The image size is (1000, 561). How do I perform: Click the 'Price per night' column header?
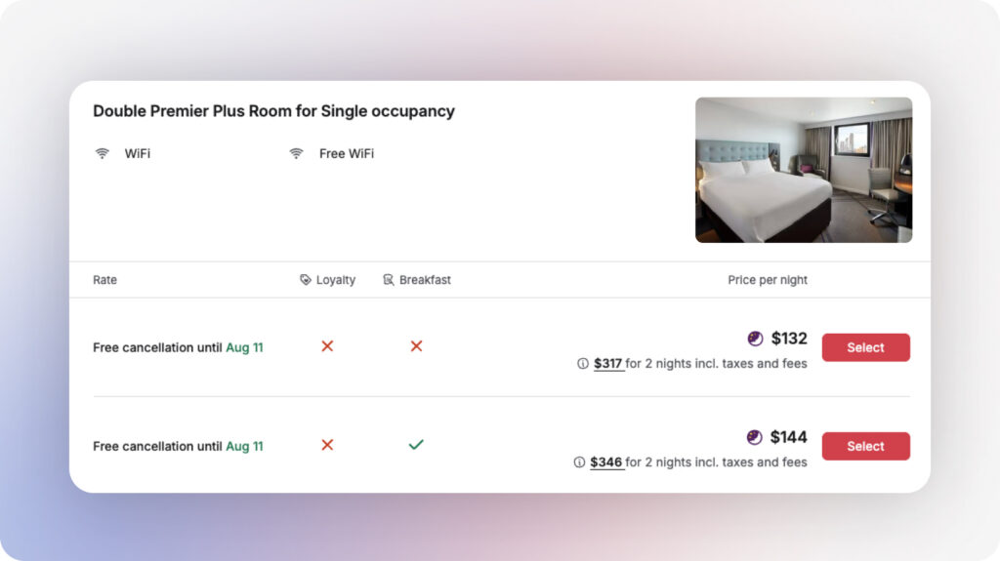pos(768,280)
